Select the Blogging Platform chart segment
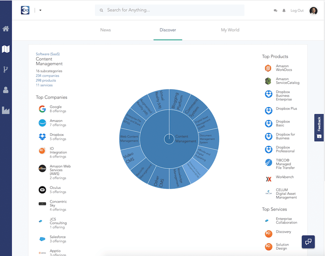Image resolution: width=325 pixels, height=256 pixels. pyautogui.click(x=178, y=101)
